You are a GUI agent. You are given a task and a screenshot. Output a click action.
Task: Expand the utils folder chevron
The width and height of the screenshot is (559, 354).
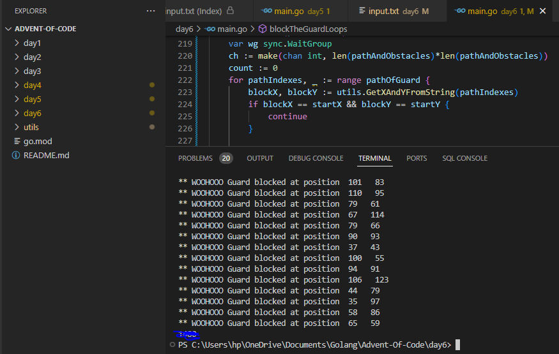[17, 127]
